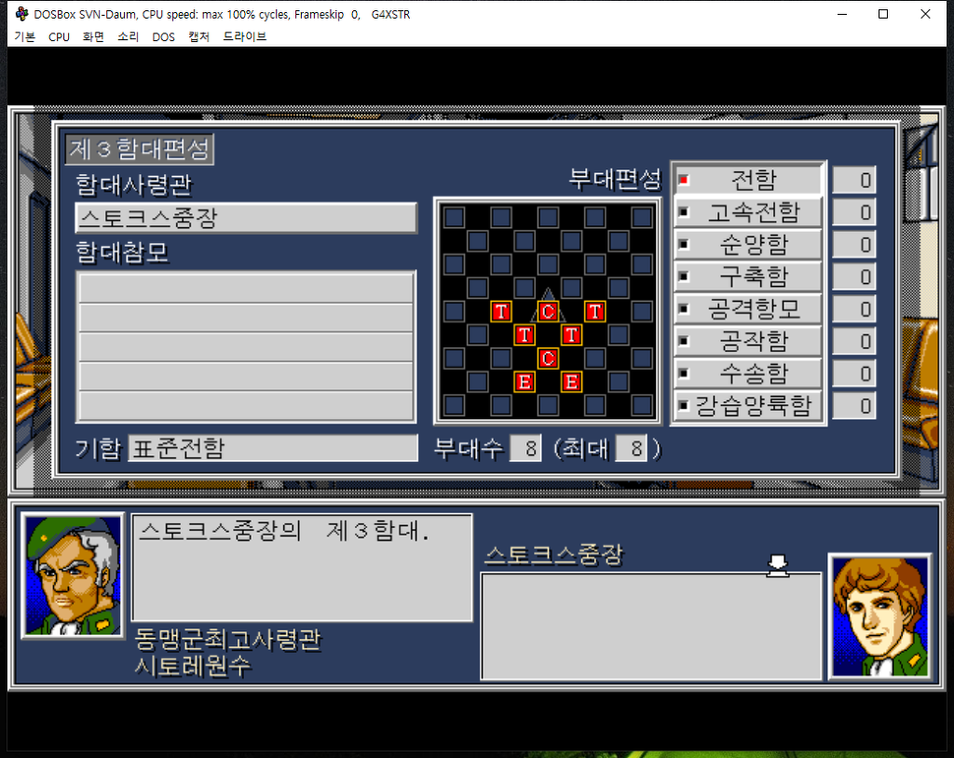Click bottom-left corner empty formation slot
The height and width of the screenshot is (758, 954).
[x=454, y=405]
